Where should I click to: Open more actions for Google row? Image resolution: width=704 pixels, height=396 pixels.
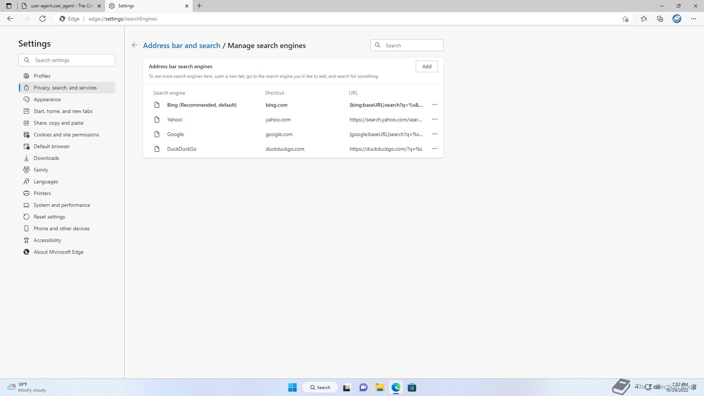click(435, 134)
